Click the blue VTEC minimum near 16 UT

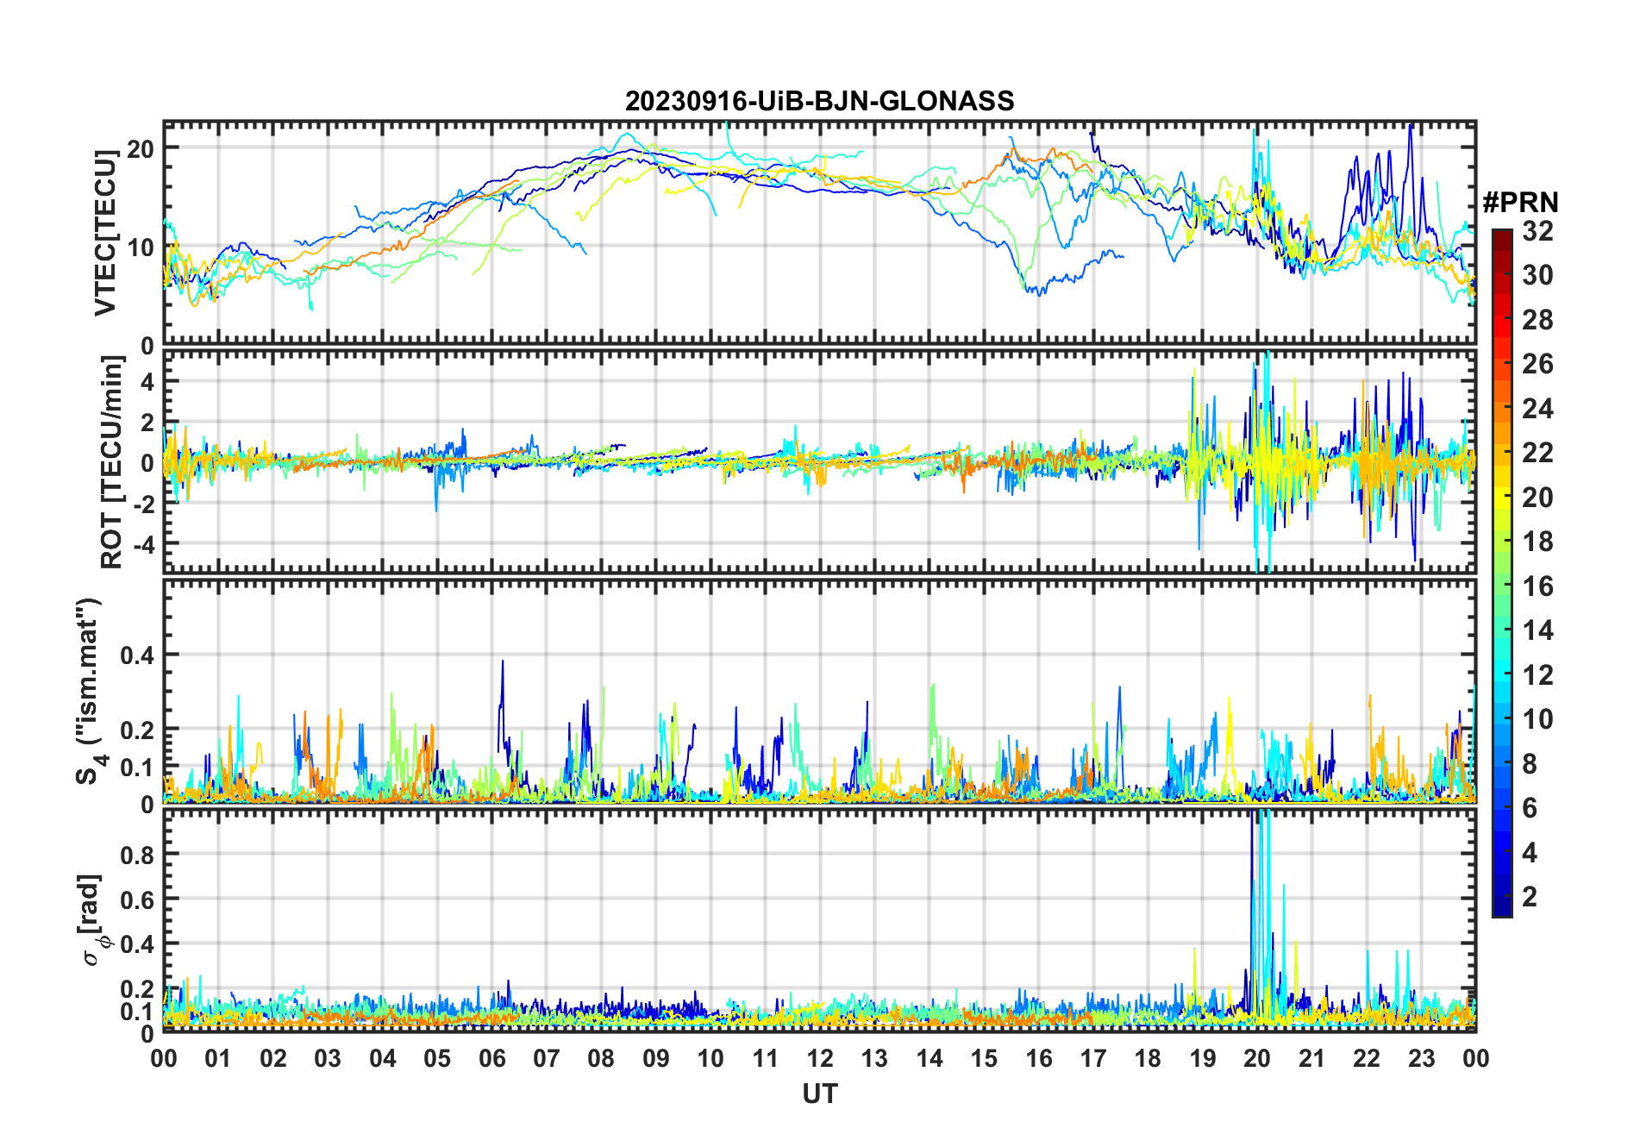1037,291
